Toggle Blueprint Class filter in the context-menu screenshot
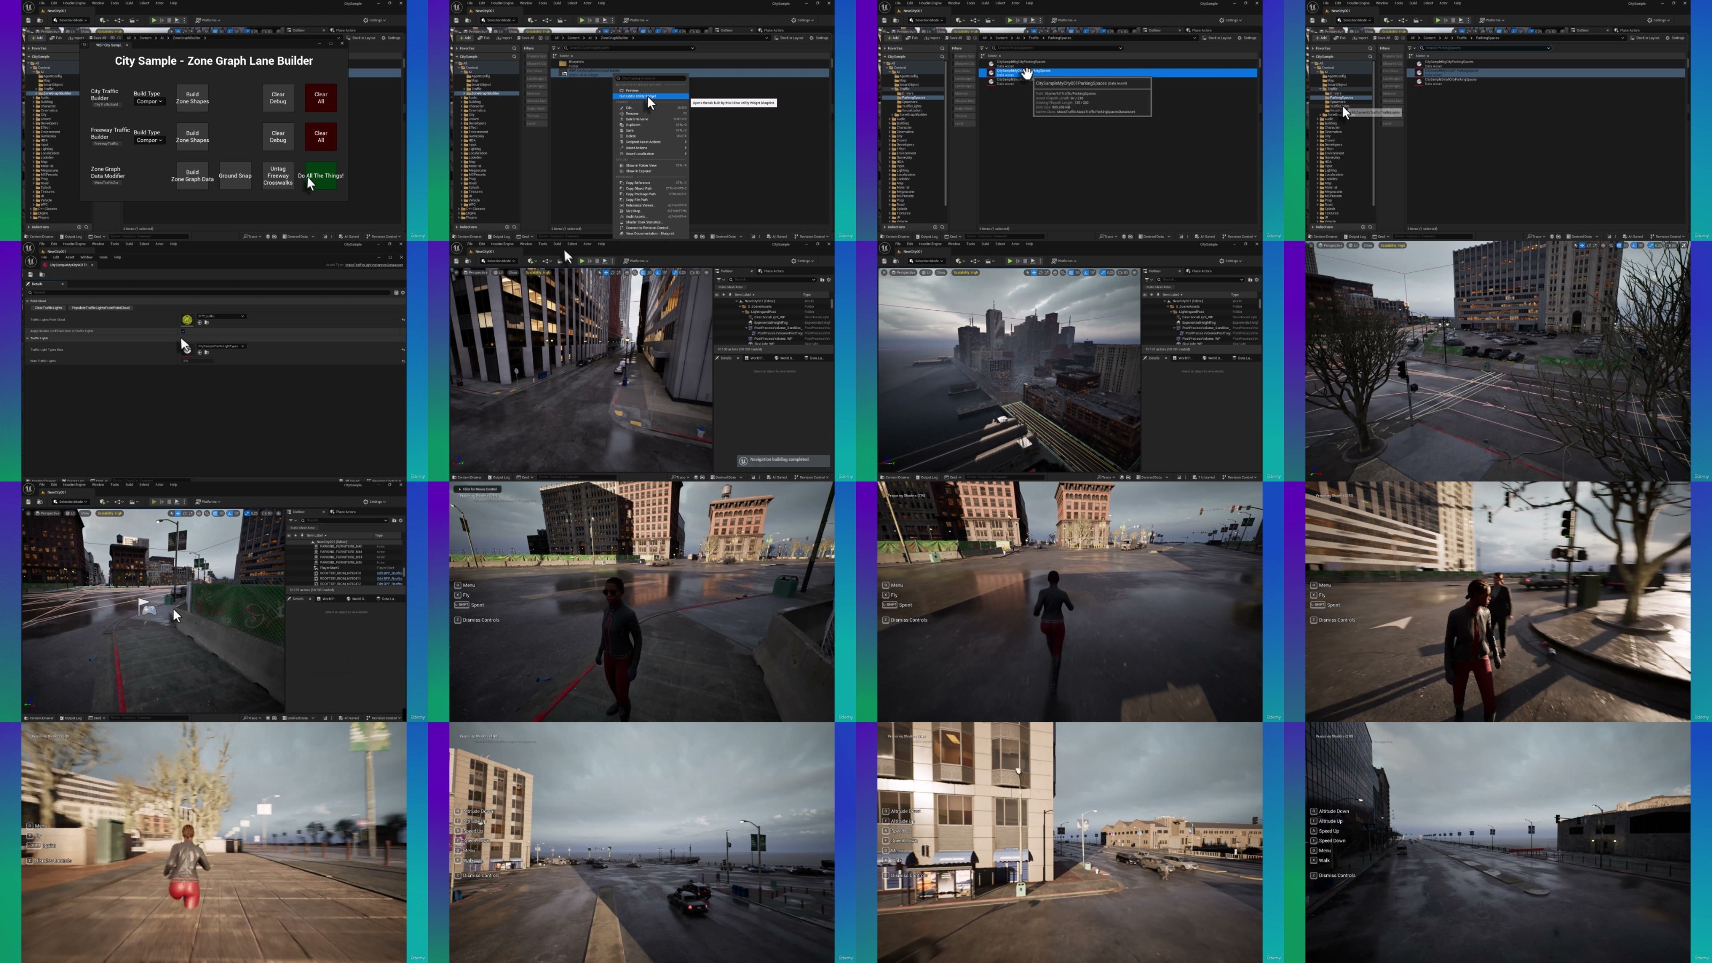Viewport: 1712px width, 963px height. [x=536, y=64]
